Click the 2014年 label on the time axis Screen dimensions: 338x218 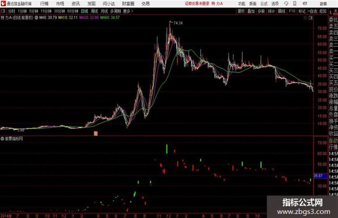pyautogui.click(x=6, y=216)
